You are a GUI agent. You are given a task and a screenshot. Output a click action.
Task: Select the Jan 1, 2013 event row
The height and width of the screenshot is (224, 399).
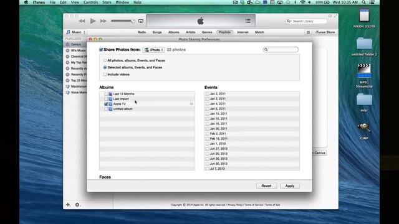[x=252, y=144]
